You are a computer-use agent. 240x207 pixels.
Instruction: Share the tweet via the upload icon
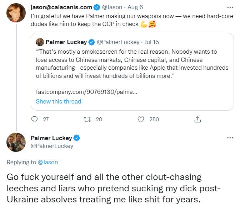[197, 120]
